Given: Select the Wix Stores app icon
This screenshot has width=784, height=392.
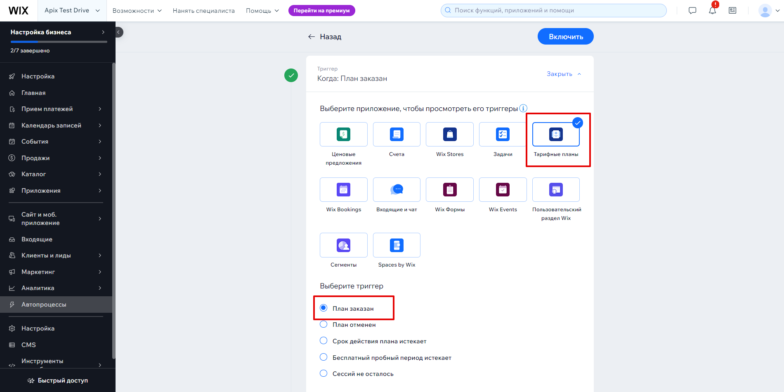Looking at the screenshot, I should coord(450,134).
